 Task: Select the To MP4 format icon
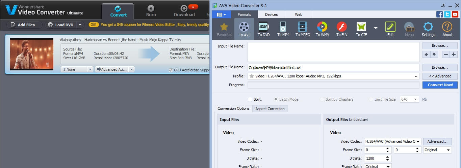(283, 29)
